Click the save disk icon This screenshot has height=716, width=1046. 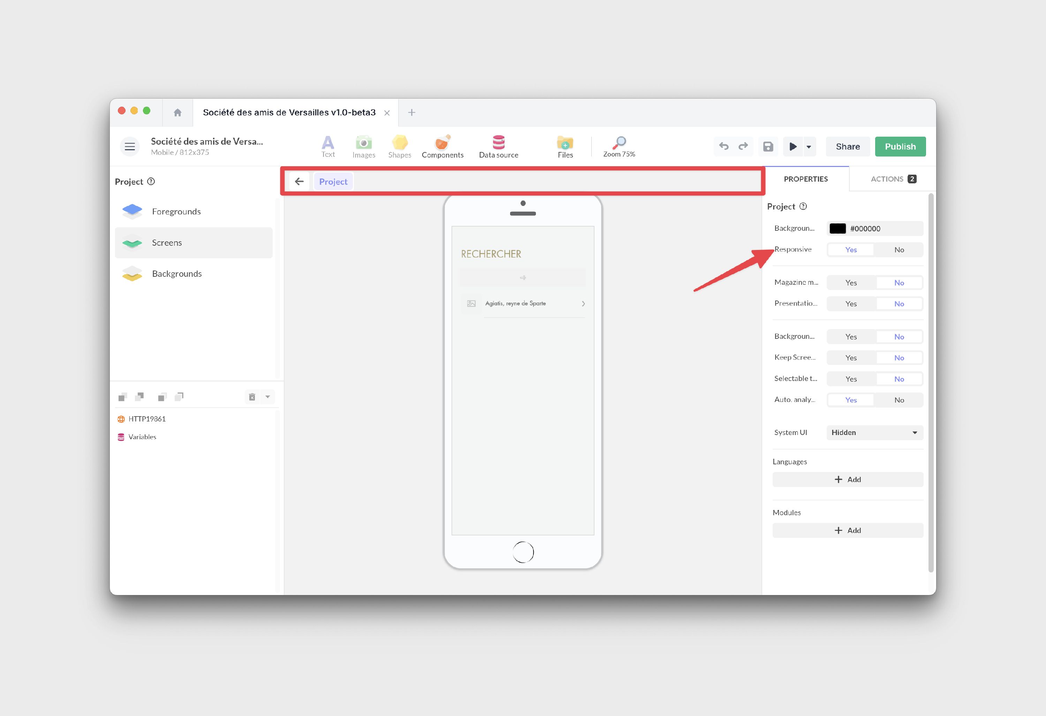[x=768, y=147]
